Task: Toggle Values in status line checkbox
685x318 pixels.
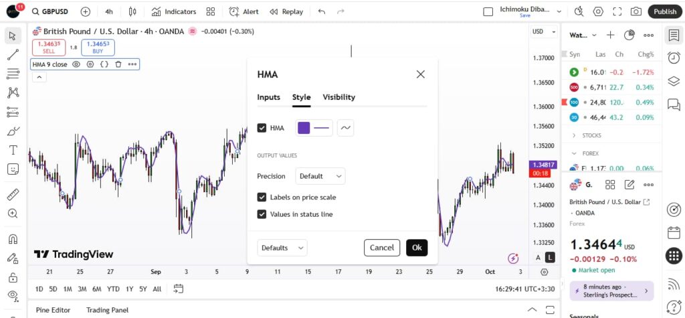Action: tap(262, 214)
